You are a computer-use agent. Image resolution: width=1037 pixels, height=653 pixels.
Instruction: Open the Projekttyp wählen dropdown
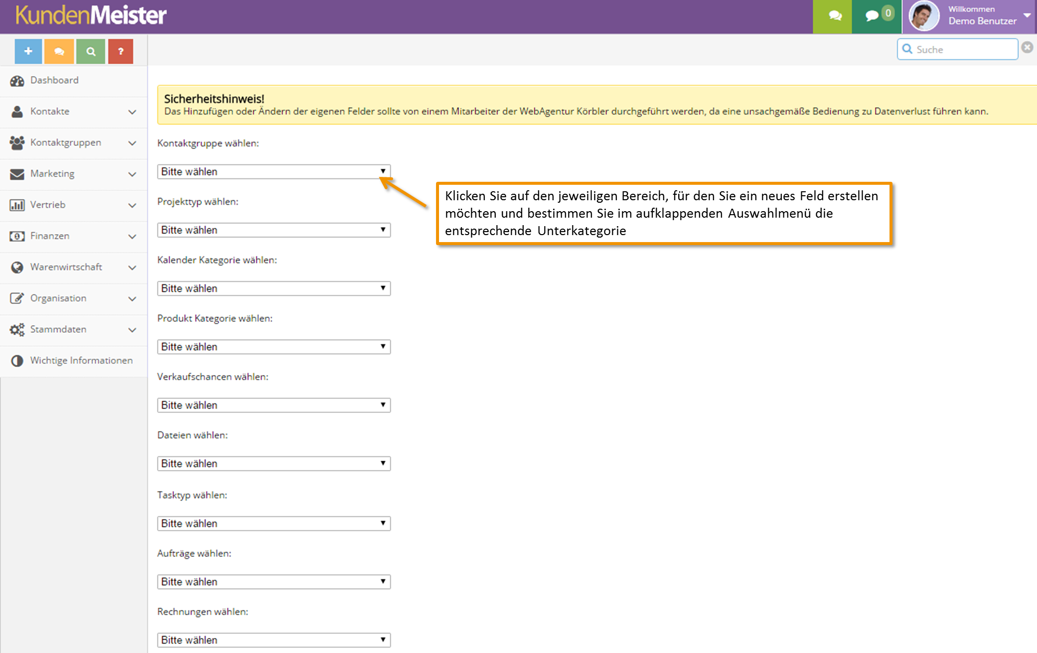274,230
